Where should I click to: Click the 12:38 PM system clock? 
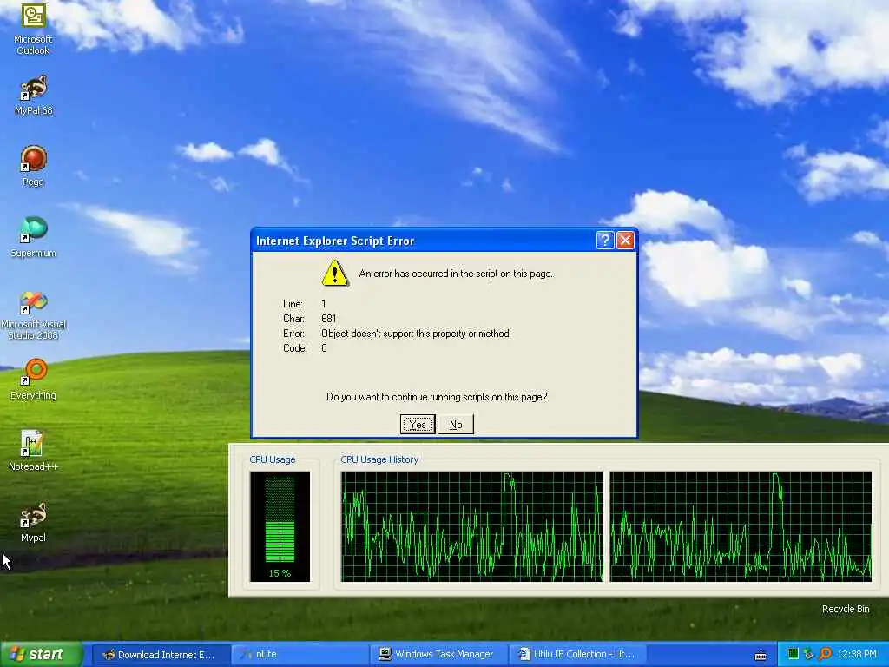[x=857, y=654]
